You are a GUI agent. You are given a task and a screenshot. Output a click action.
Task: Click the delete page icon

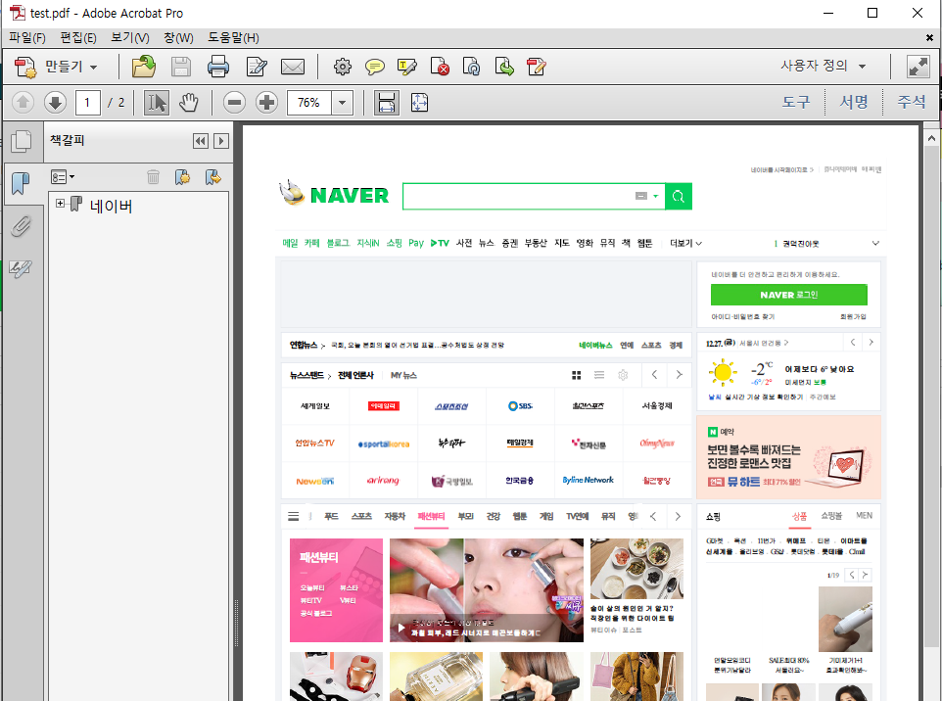pos(440,66)
